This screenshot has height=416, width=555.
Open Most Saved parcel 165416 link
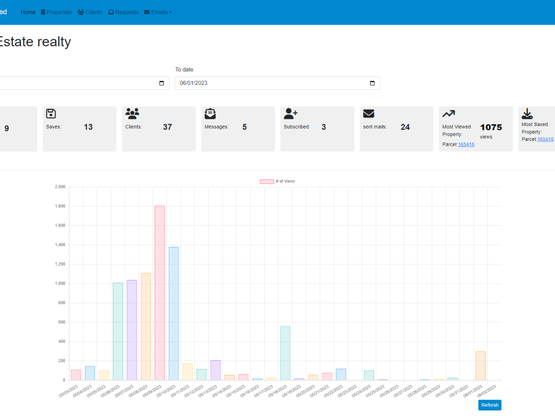click(546, 139)
